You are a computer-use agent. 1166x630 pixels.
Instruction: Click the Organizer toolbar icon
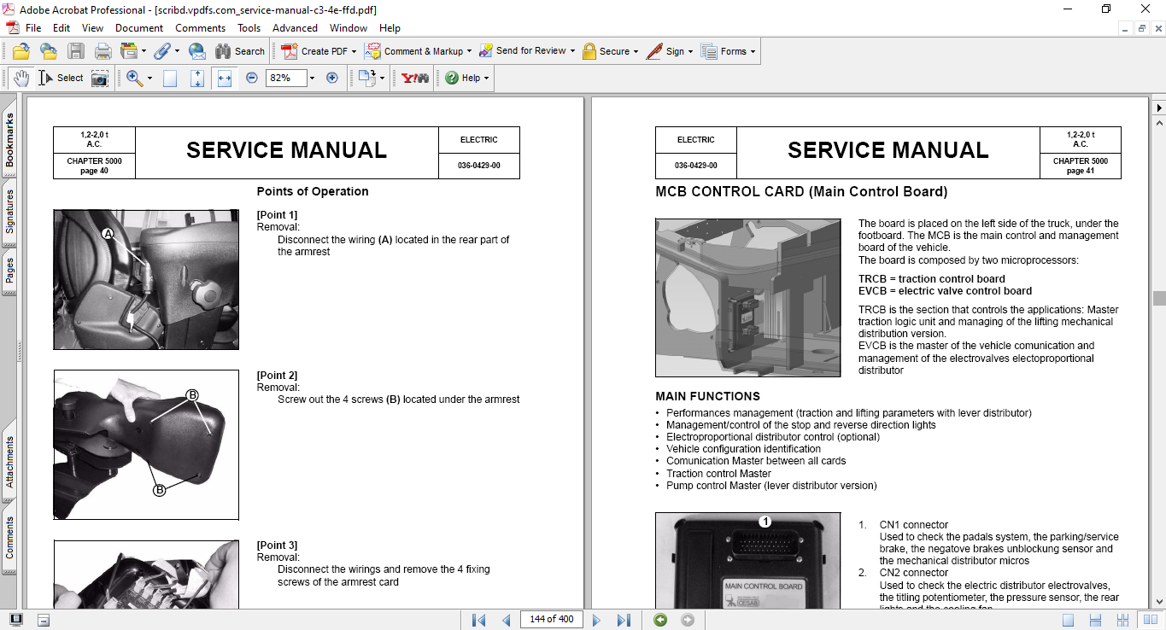(129, 51)
